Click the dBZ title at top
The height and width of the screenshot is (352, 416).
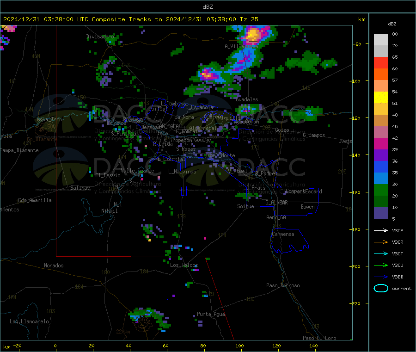click(208, 7)
